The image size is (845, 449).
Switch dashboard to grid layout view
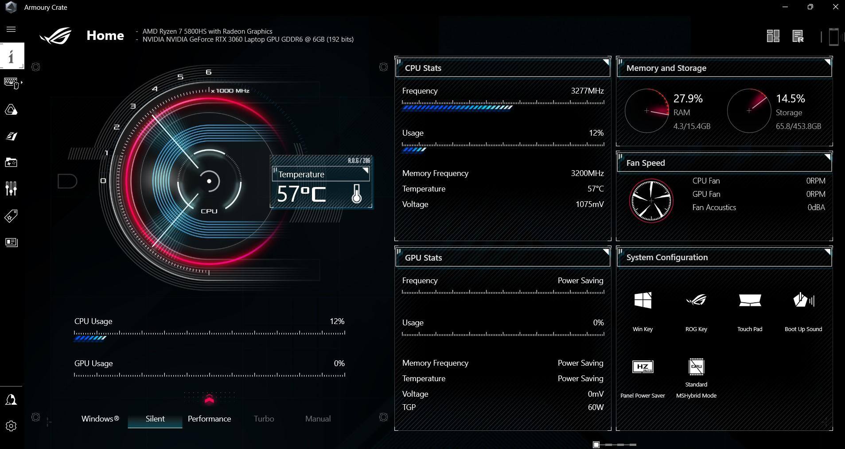coord(773,36)
